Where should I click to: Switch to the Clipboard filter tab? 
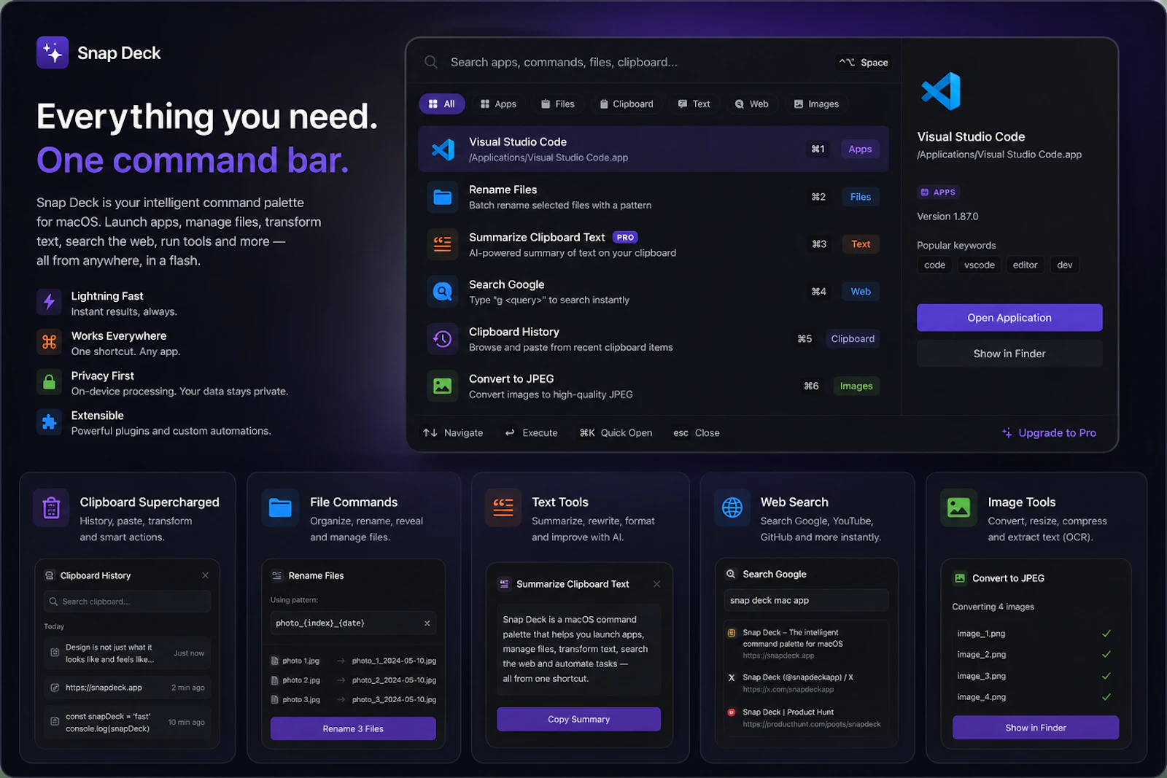click(626, 104)
